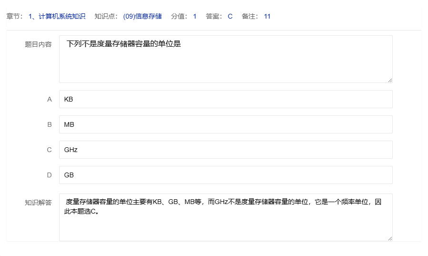Click the 题目内容 label
The width and height of the screenshot is (428, 256).
[38, 44]
